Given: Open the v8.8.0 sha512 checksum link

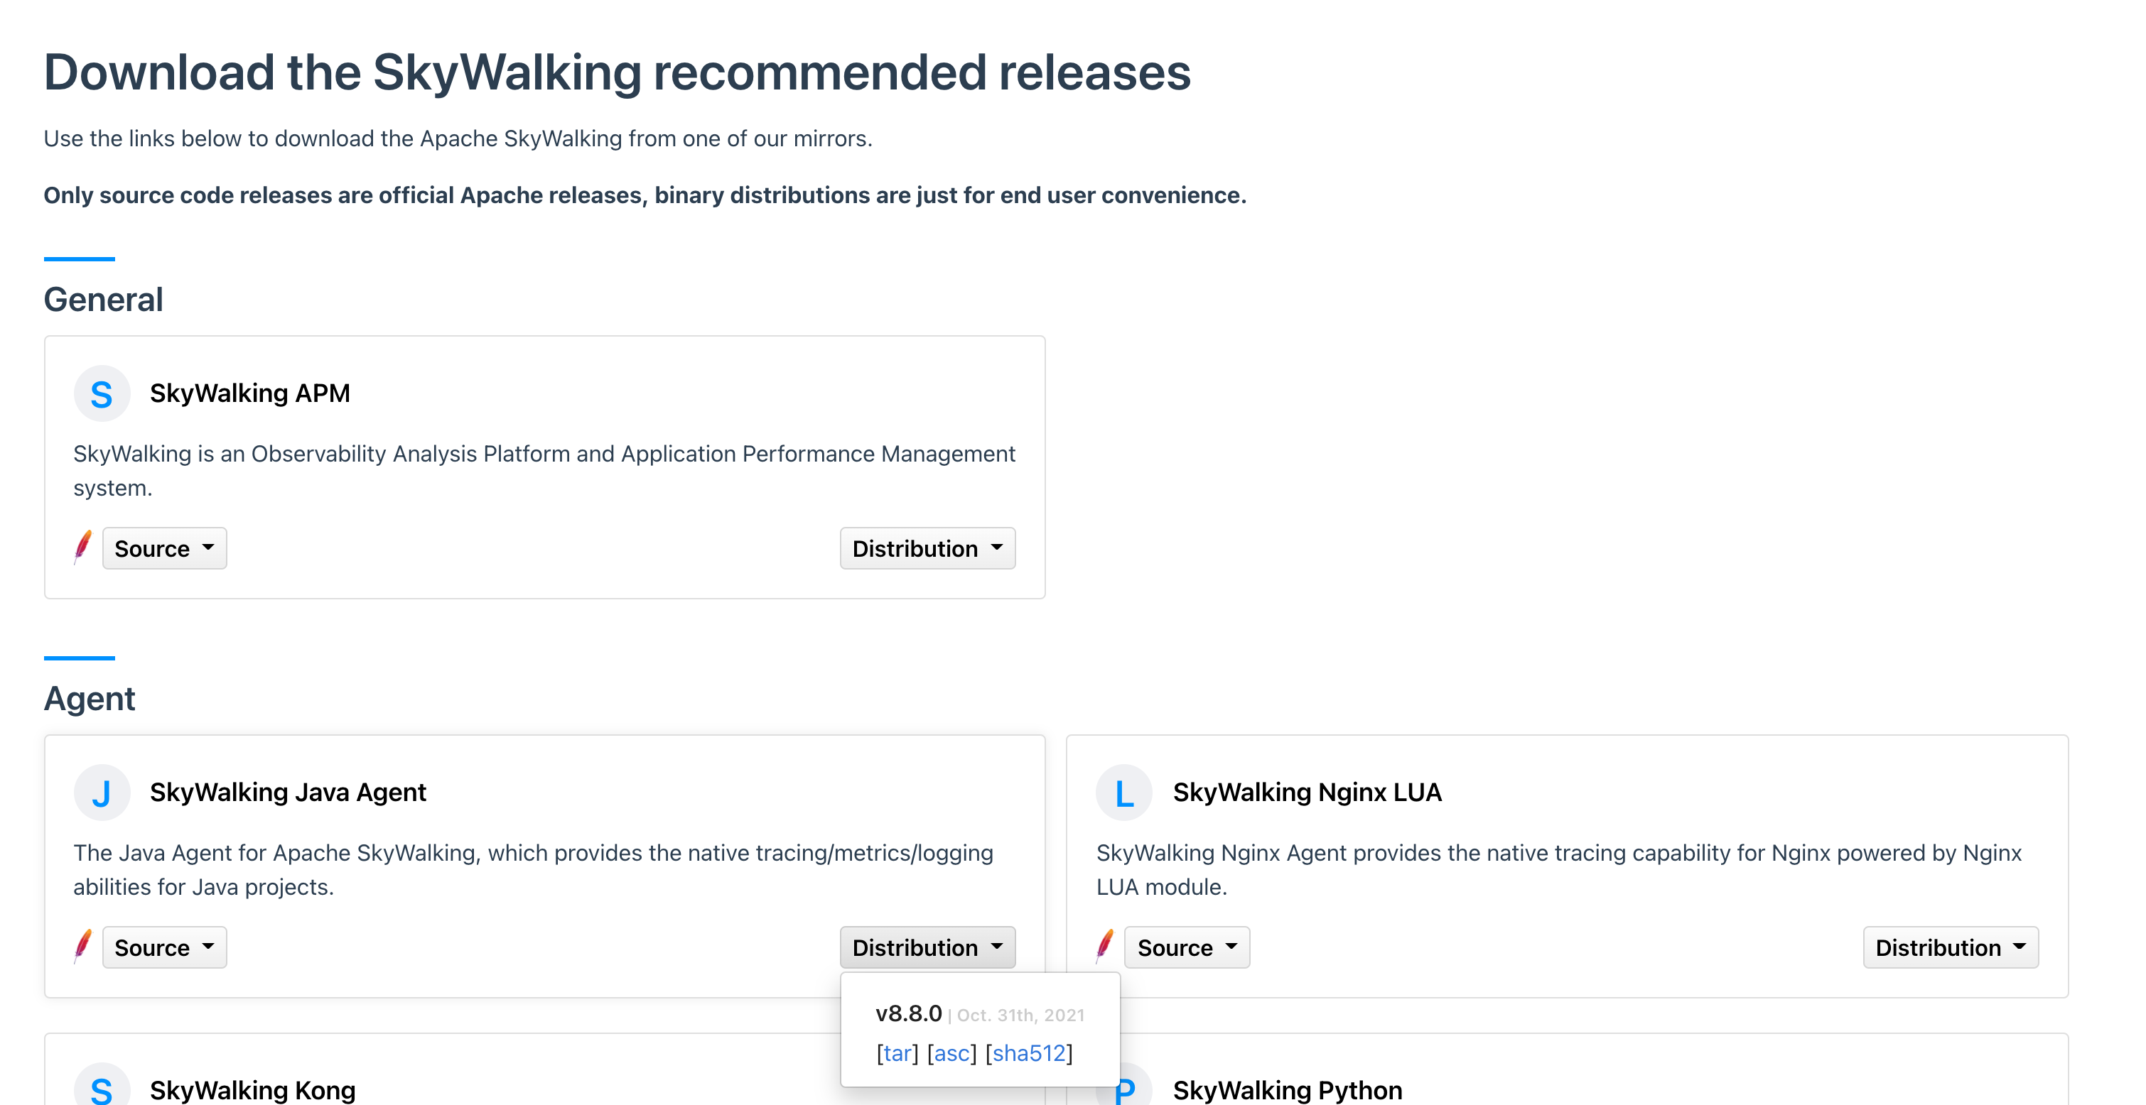Looking at the screenshot, I should coord(1029,1053).
